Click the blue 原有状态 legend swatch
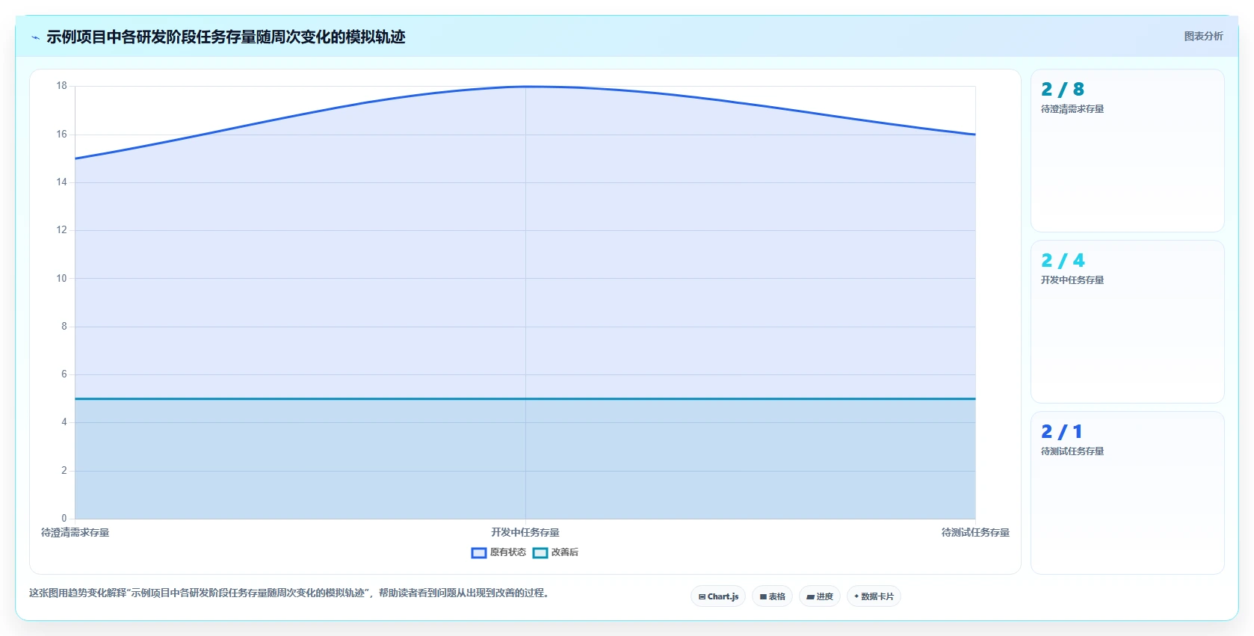1254x636 pixels. click(x=479, y=553)
